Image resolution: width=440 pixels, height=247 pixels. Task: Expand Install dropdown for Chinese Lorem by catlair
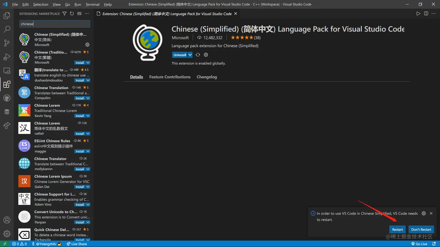click(x=88, y=134)
